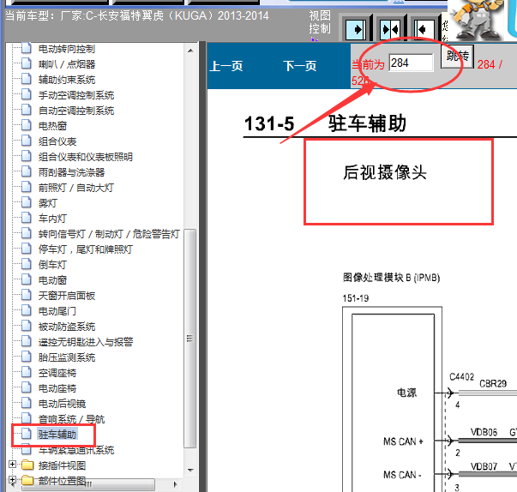The width and height of the screenshot is (517, 492).
Task: Click the document icon beside 车内灯
Action: click(x=27, y=218)
